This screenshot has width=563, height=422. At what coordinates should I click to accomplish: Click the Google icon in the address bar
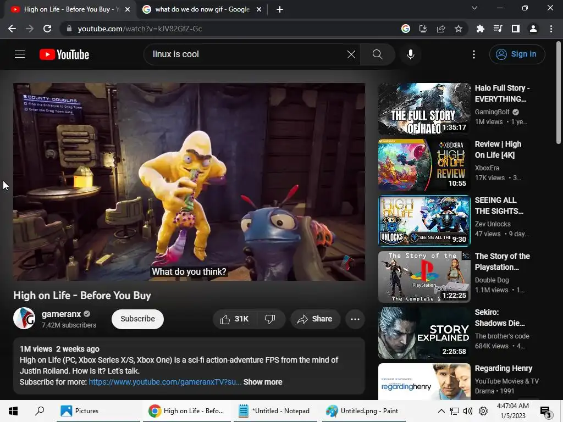406,29
